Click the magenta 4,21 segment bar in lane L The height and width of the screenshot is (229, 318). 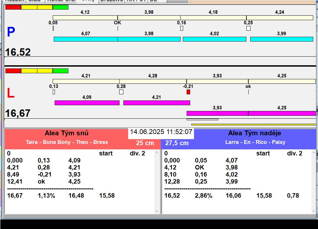click(157, 103)
